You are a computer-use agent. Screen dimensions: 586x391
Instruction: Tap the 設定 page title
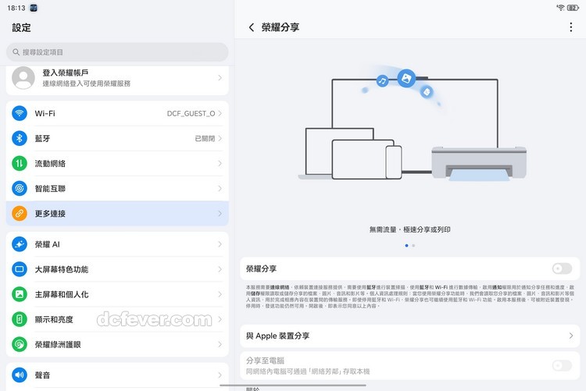click(x=21, y=27)
